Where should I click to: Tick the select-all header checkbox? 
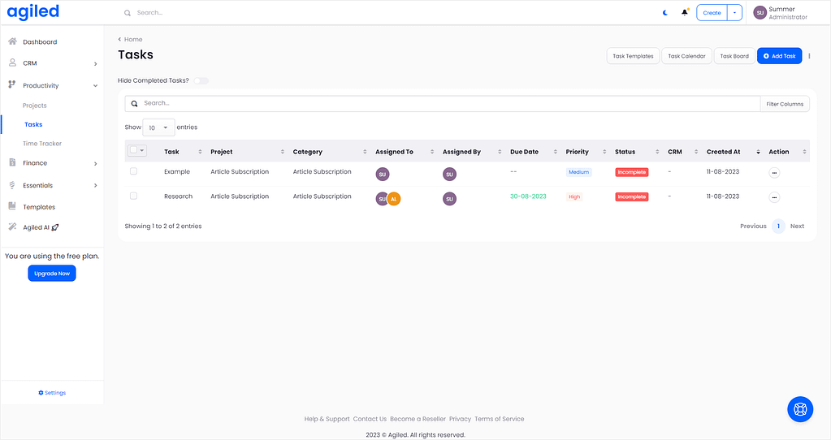tap(133, 150)
